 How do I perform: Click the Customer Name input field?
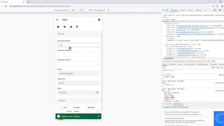tap(78, 45)
